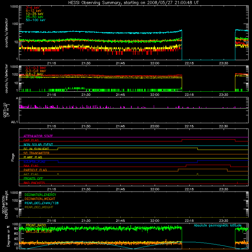Click the GOES-10 vertical axis label
252x252 pixels.
coord(6,110)
